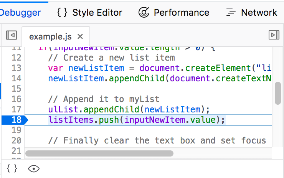Viewport: 284px width, 178px height.
Task: Click the vertical scrollbar thumb in editor
Action: pos(278,93)
